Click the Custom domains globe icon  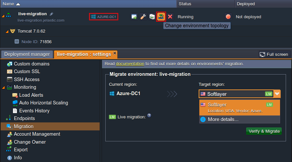[10, 64]
